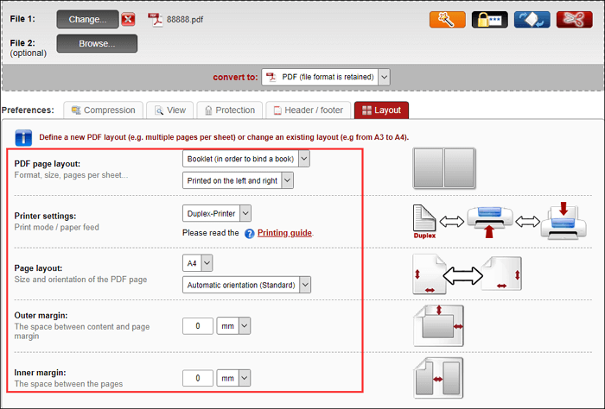
Task: Click the 88888.pdf file name
Action: (x=185, y=20)
